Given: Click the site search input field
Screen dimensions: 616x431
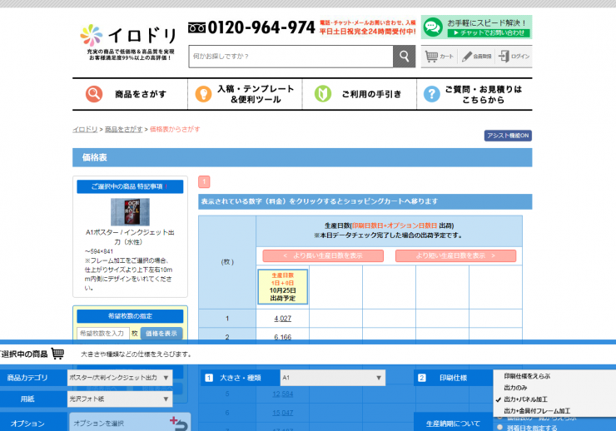Looking at the screenshot, I should [x=291, y=56].
